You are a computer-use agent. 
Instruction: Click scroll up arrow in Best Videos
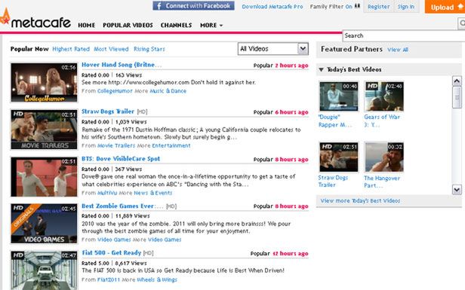457,81
